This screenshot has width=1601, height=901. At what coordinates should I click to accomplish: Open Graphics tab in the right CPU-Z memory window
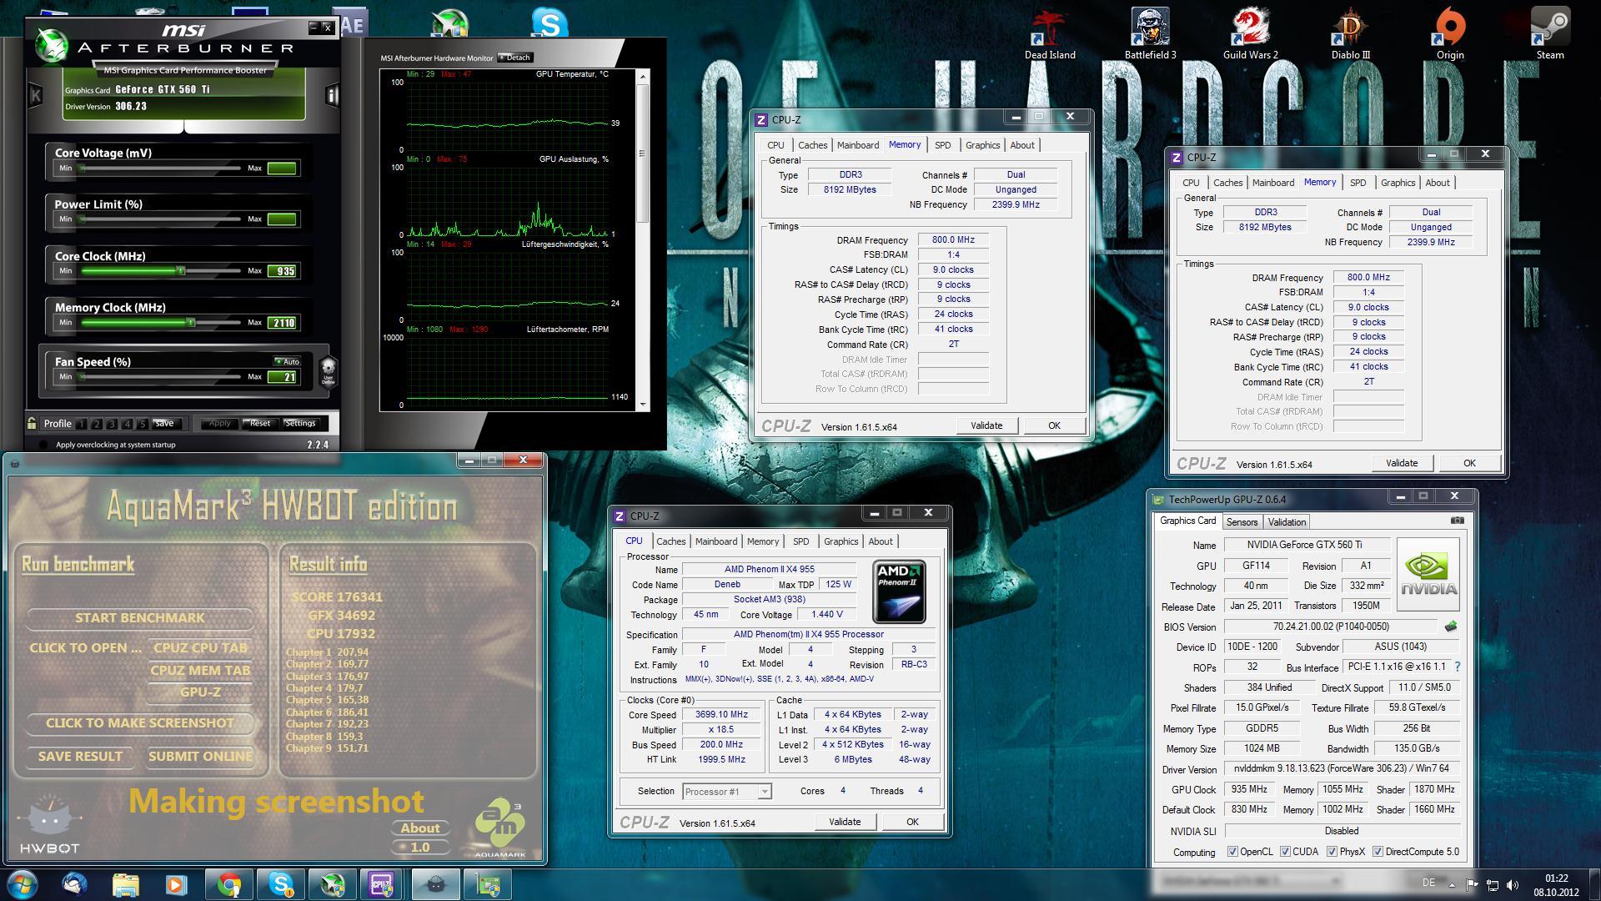pyautogui.click(x=1398, y=183)
